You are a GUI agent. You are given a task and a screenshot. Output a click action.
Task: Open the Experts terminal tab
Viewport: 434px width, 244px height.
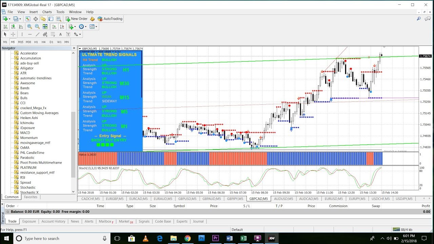pyautogui.click(x=182, y=221)
